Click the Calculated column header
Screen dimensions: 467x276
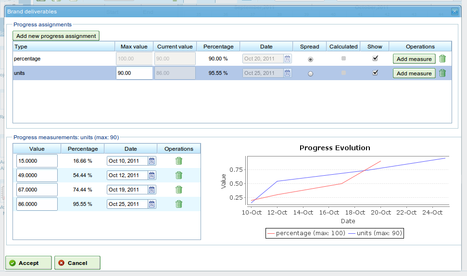pyautogui.click(x=343, y=47)
